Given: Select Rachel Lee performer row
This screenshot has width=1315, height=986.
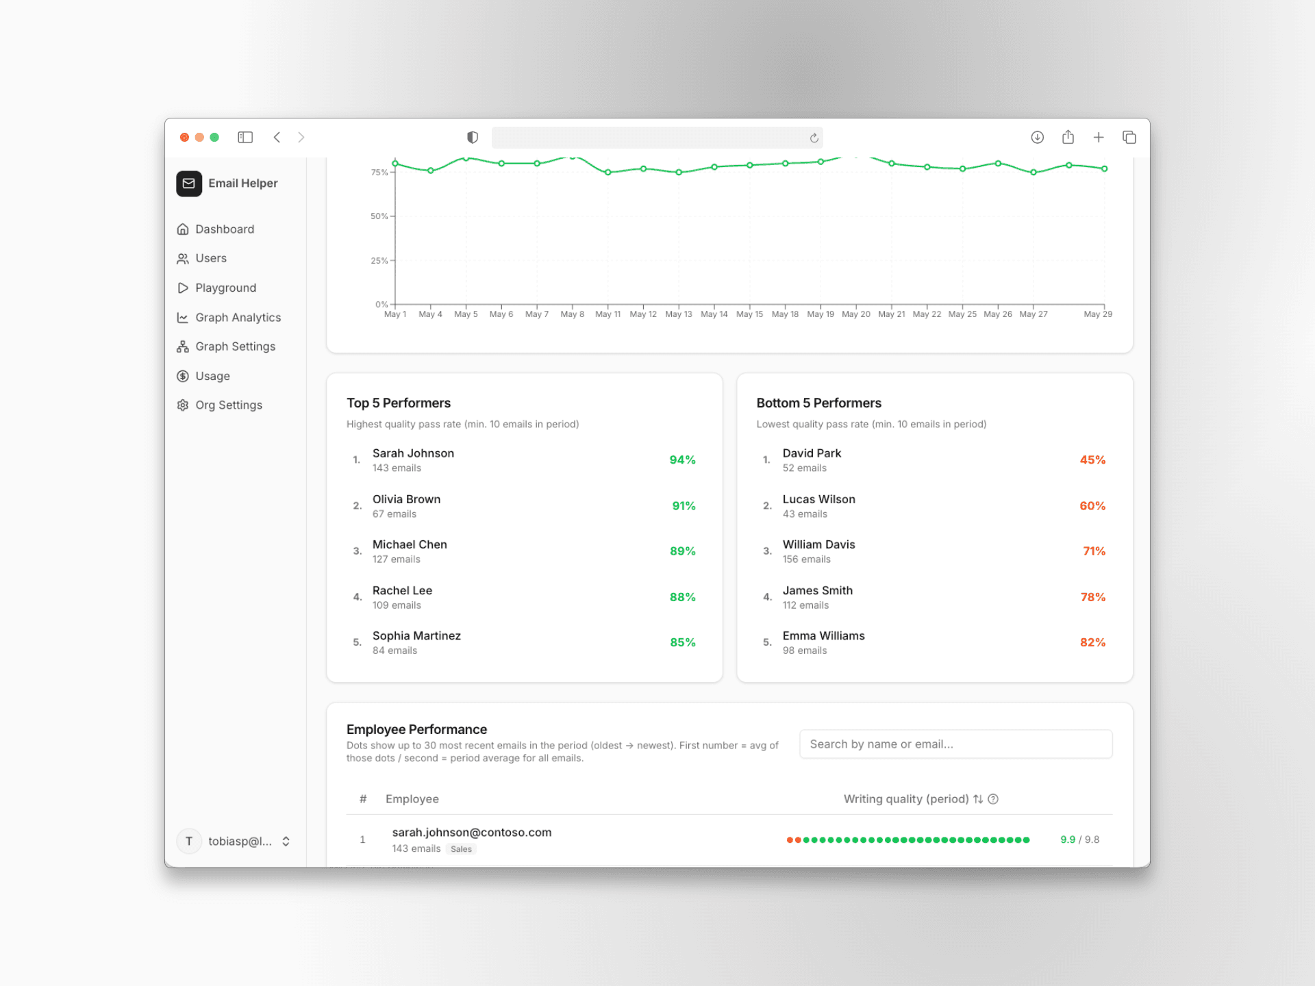Looking at the screenshot, I should pos(524,597).
